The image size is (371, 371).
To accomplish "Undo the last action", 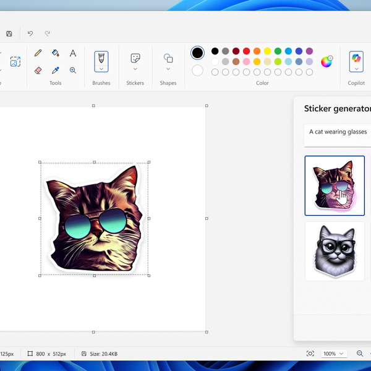I will (30, 33).
